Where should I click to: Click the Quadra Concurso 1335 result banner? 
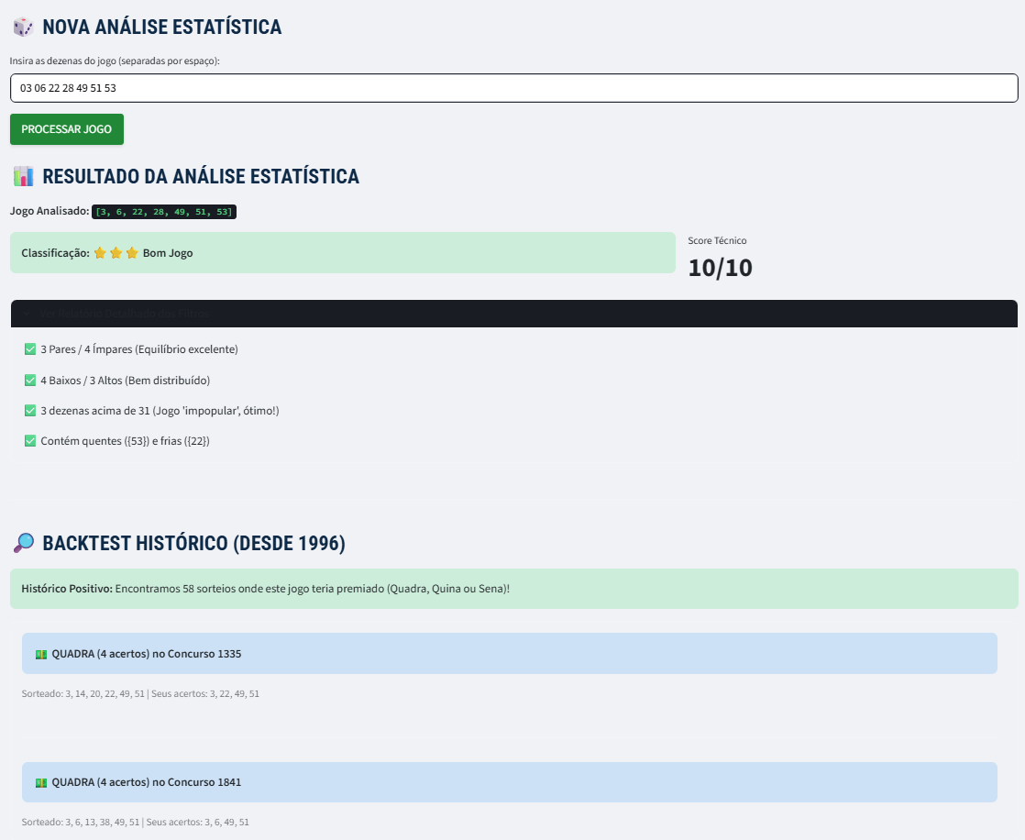(509, 654)
